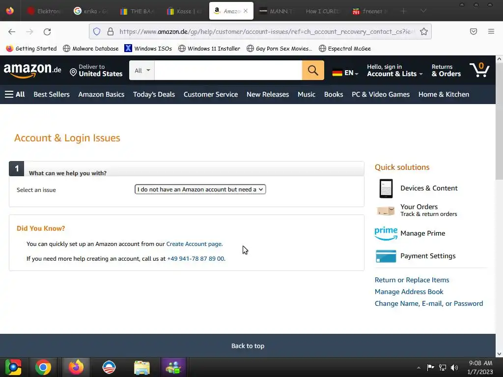The width and height of the screenshot is (503, 377).
Task: Click the +49 941-78 87 89 00 phone link
Action: click(196, 259)
